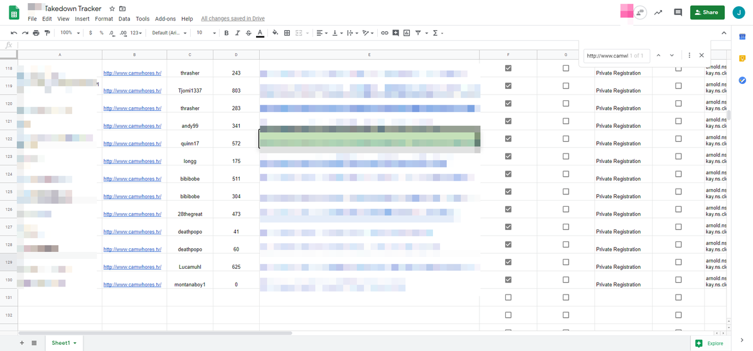The image size is (753, 351).
Task: Star the Takedown Tracker document
Action: 112,9
